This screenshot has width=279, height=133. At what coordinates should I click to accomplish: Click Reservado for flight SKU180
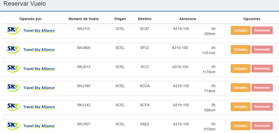tap(262, 88)
